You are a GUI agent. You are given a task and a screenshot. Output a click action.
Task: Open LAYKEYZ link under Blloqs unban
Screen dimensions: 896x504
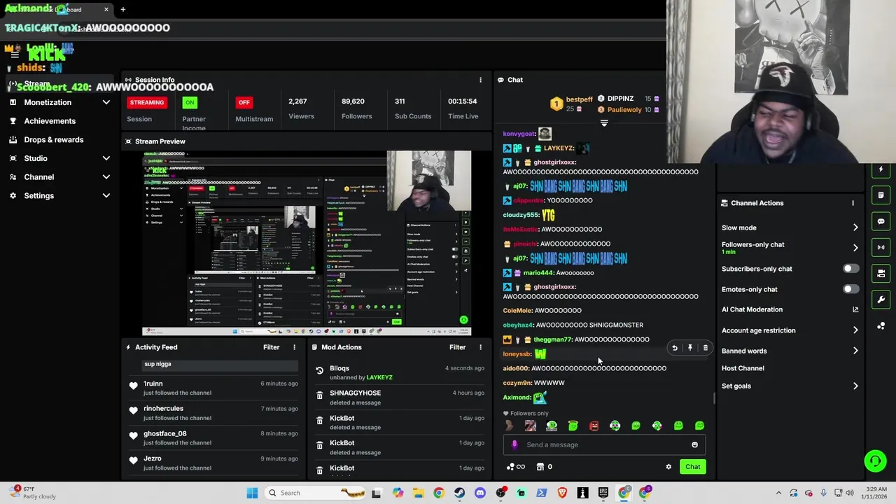[x=379, y=377]
